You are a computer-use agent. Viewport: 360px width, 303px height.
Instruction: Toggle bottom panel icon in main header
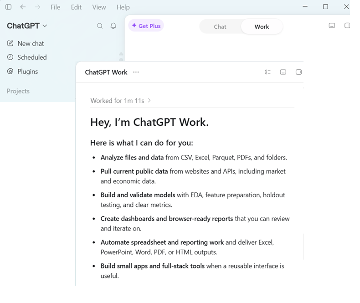[332, 26]
